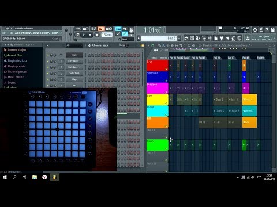This screenshot has width=277, height=207.
Task: Open help with the question mark icon
Action: click(x=267, y=30)
